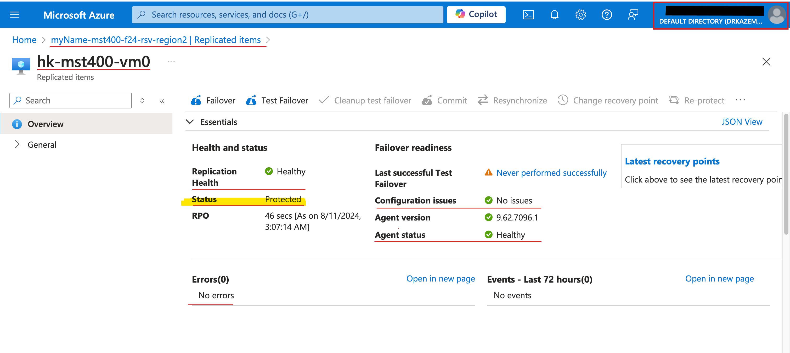790x353 pixels.
Task: Open Errors in new page link
Action: tap(441, 278)
